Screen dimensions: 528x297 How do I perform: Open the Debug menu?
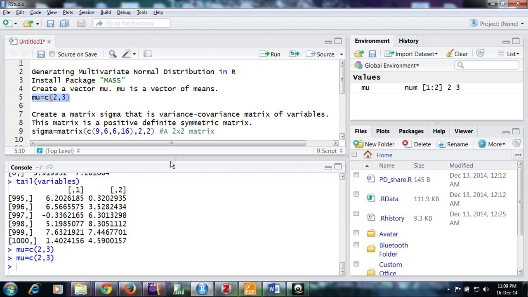(x=124, y=12)
